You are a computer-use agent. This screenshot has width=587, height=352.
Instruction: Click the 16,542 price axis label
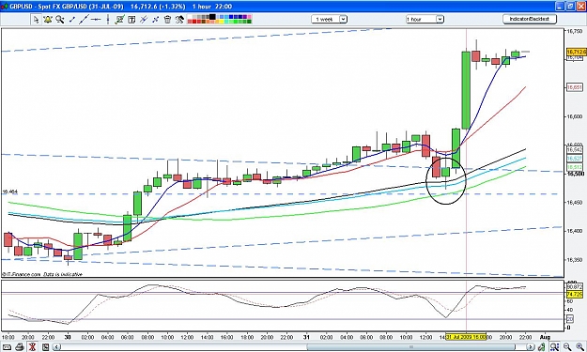click(574, 150)
